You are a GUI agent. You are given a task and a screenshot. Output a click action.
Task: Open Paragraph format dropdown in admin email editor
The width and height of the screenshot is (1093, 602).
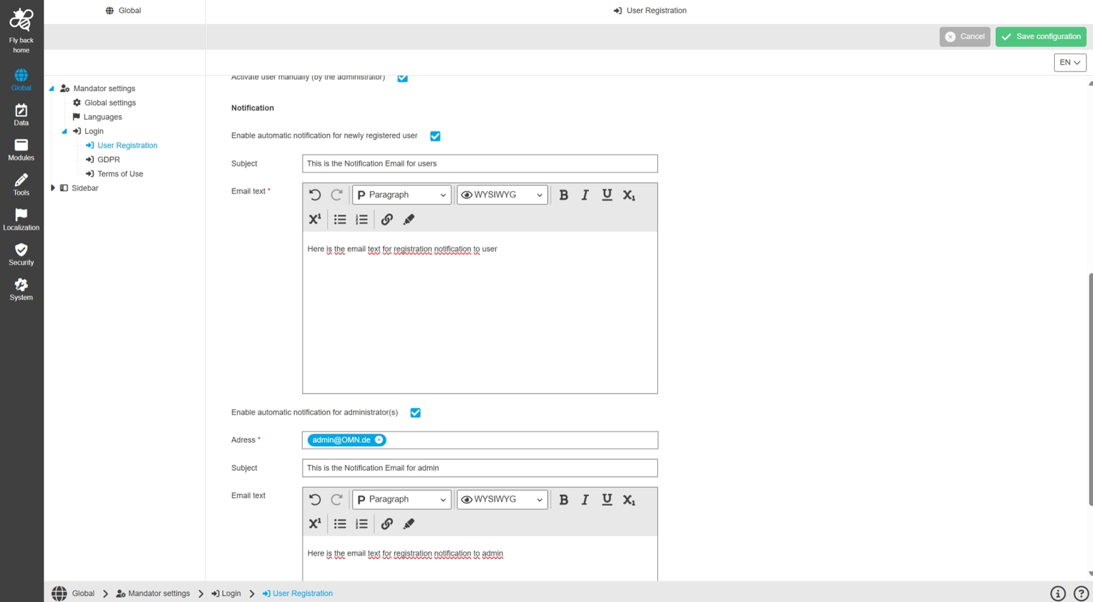402,499
